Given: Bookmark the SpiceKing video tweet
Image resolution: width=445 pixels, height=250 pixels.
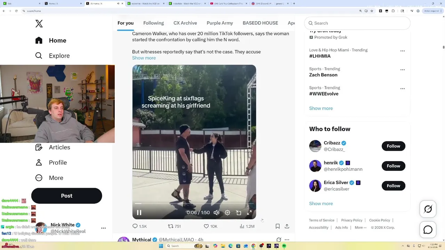Looking at the screenshot, I should (277, 226).
